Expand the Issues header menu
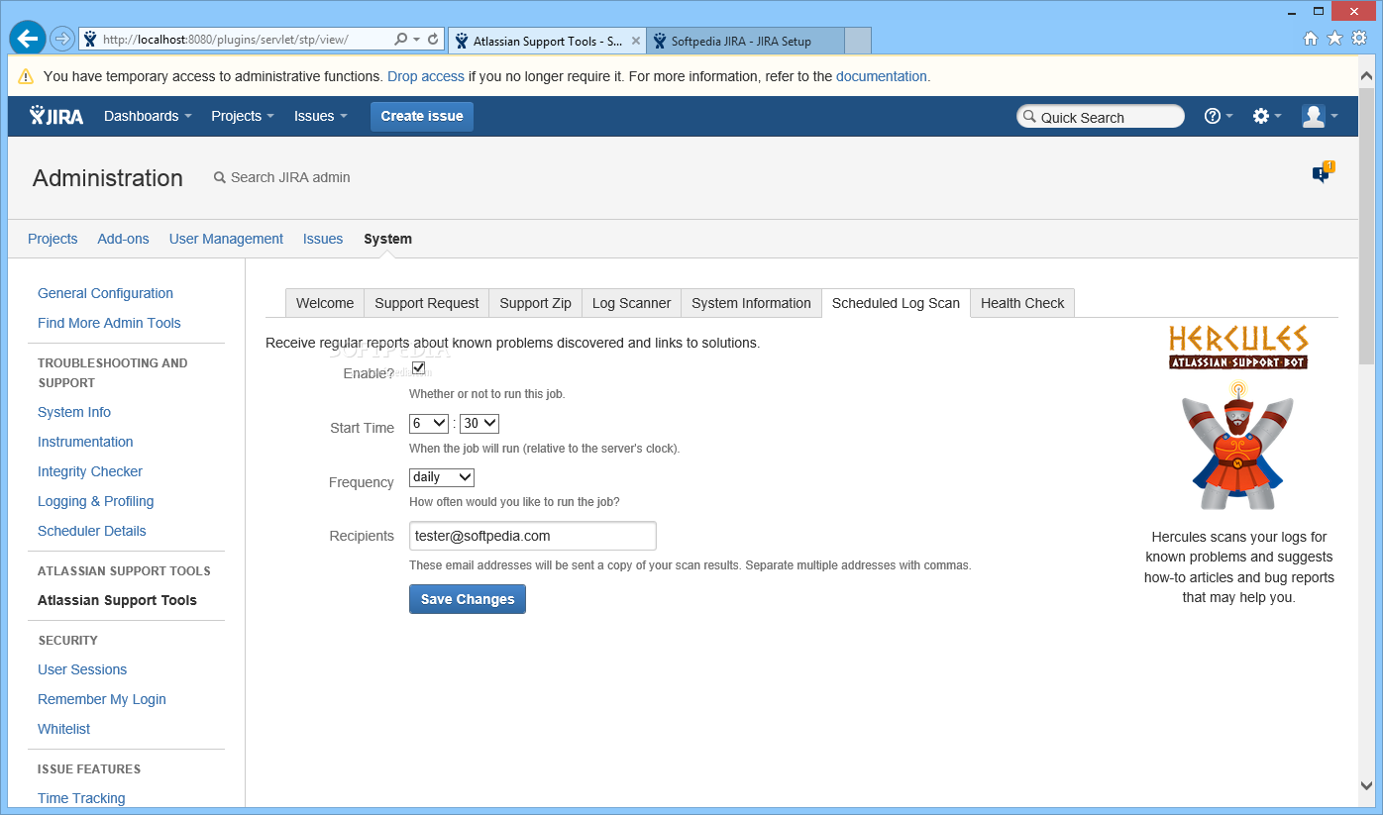1383x815 pixels. coord(321,116)
